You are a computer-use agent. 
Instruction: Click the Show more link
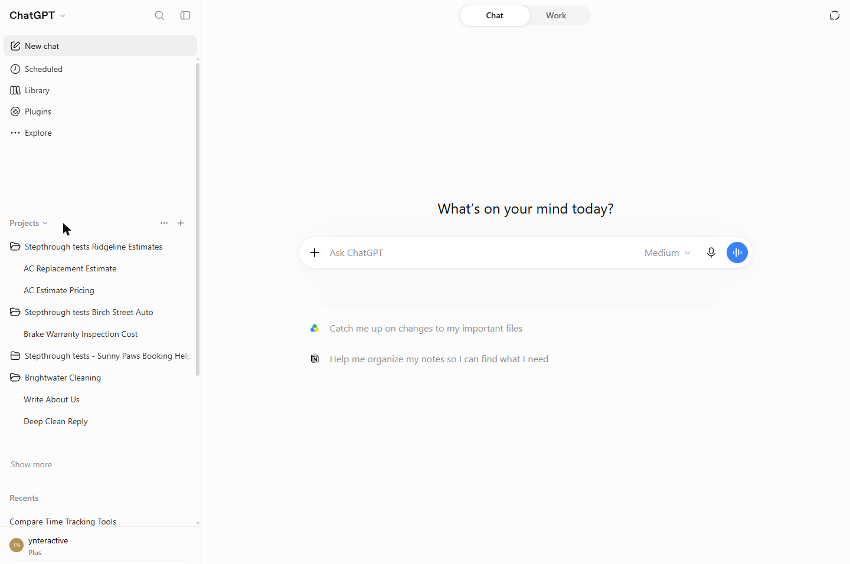pyautogui.click(x=31, y=464)
